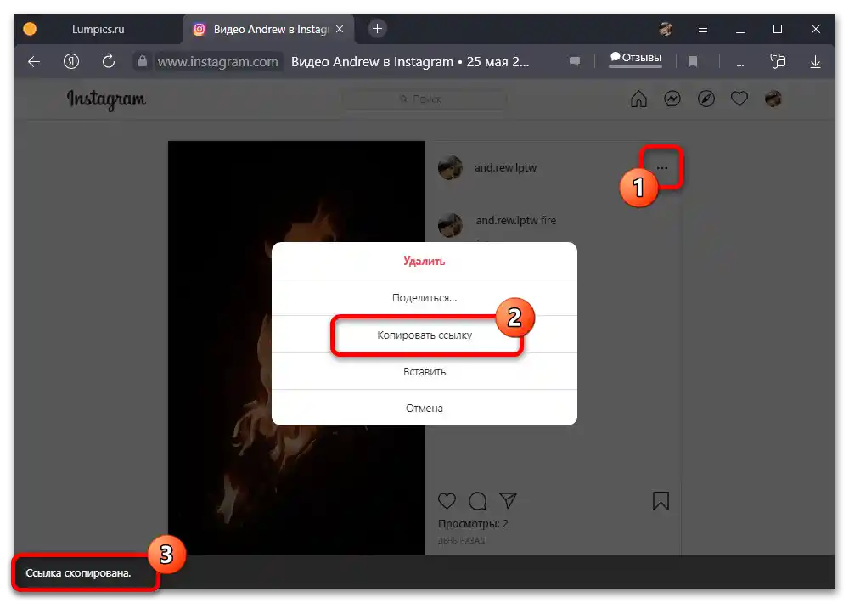The height and width of the screenshot is (603, 849).
Task: Switch to the Lumpics.ru tab
Action: point(98,29)
